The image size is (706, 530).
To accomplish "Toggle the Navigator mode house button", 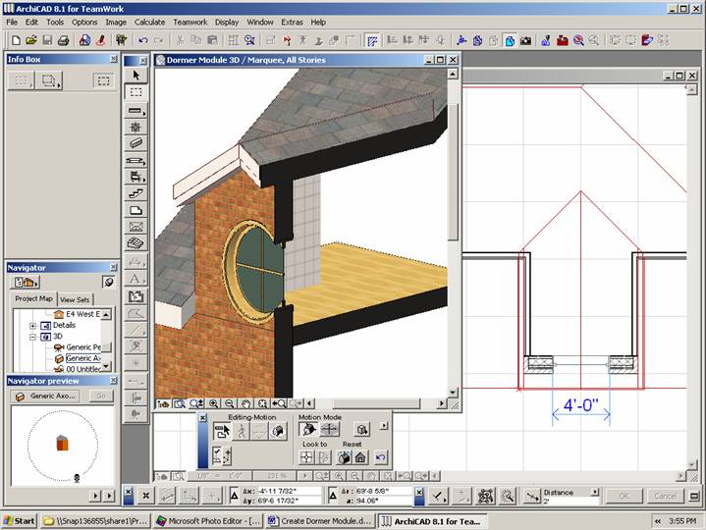I will coord(27,282).
